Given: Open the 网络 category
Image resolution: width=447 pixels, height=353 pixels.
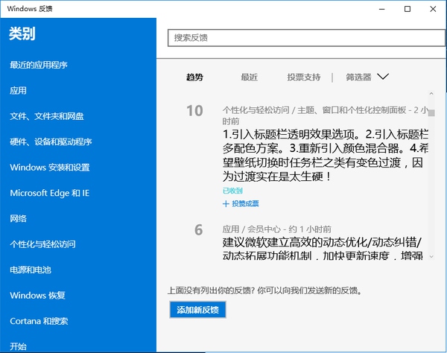Looking at the screenshot, I should pos(18,219).
